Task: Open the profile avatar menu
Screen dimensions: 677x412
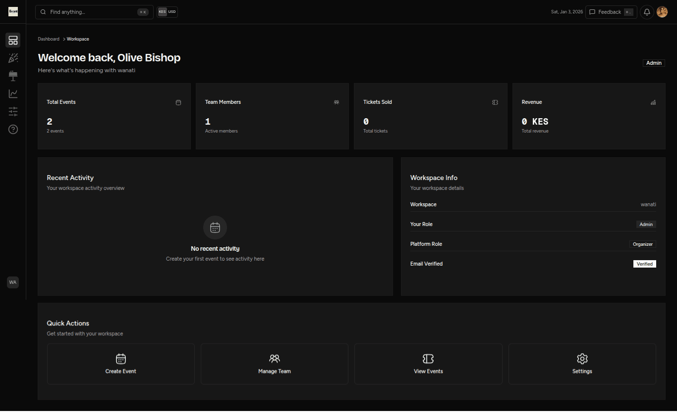Action: (662, 11)
